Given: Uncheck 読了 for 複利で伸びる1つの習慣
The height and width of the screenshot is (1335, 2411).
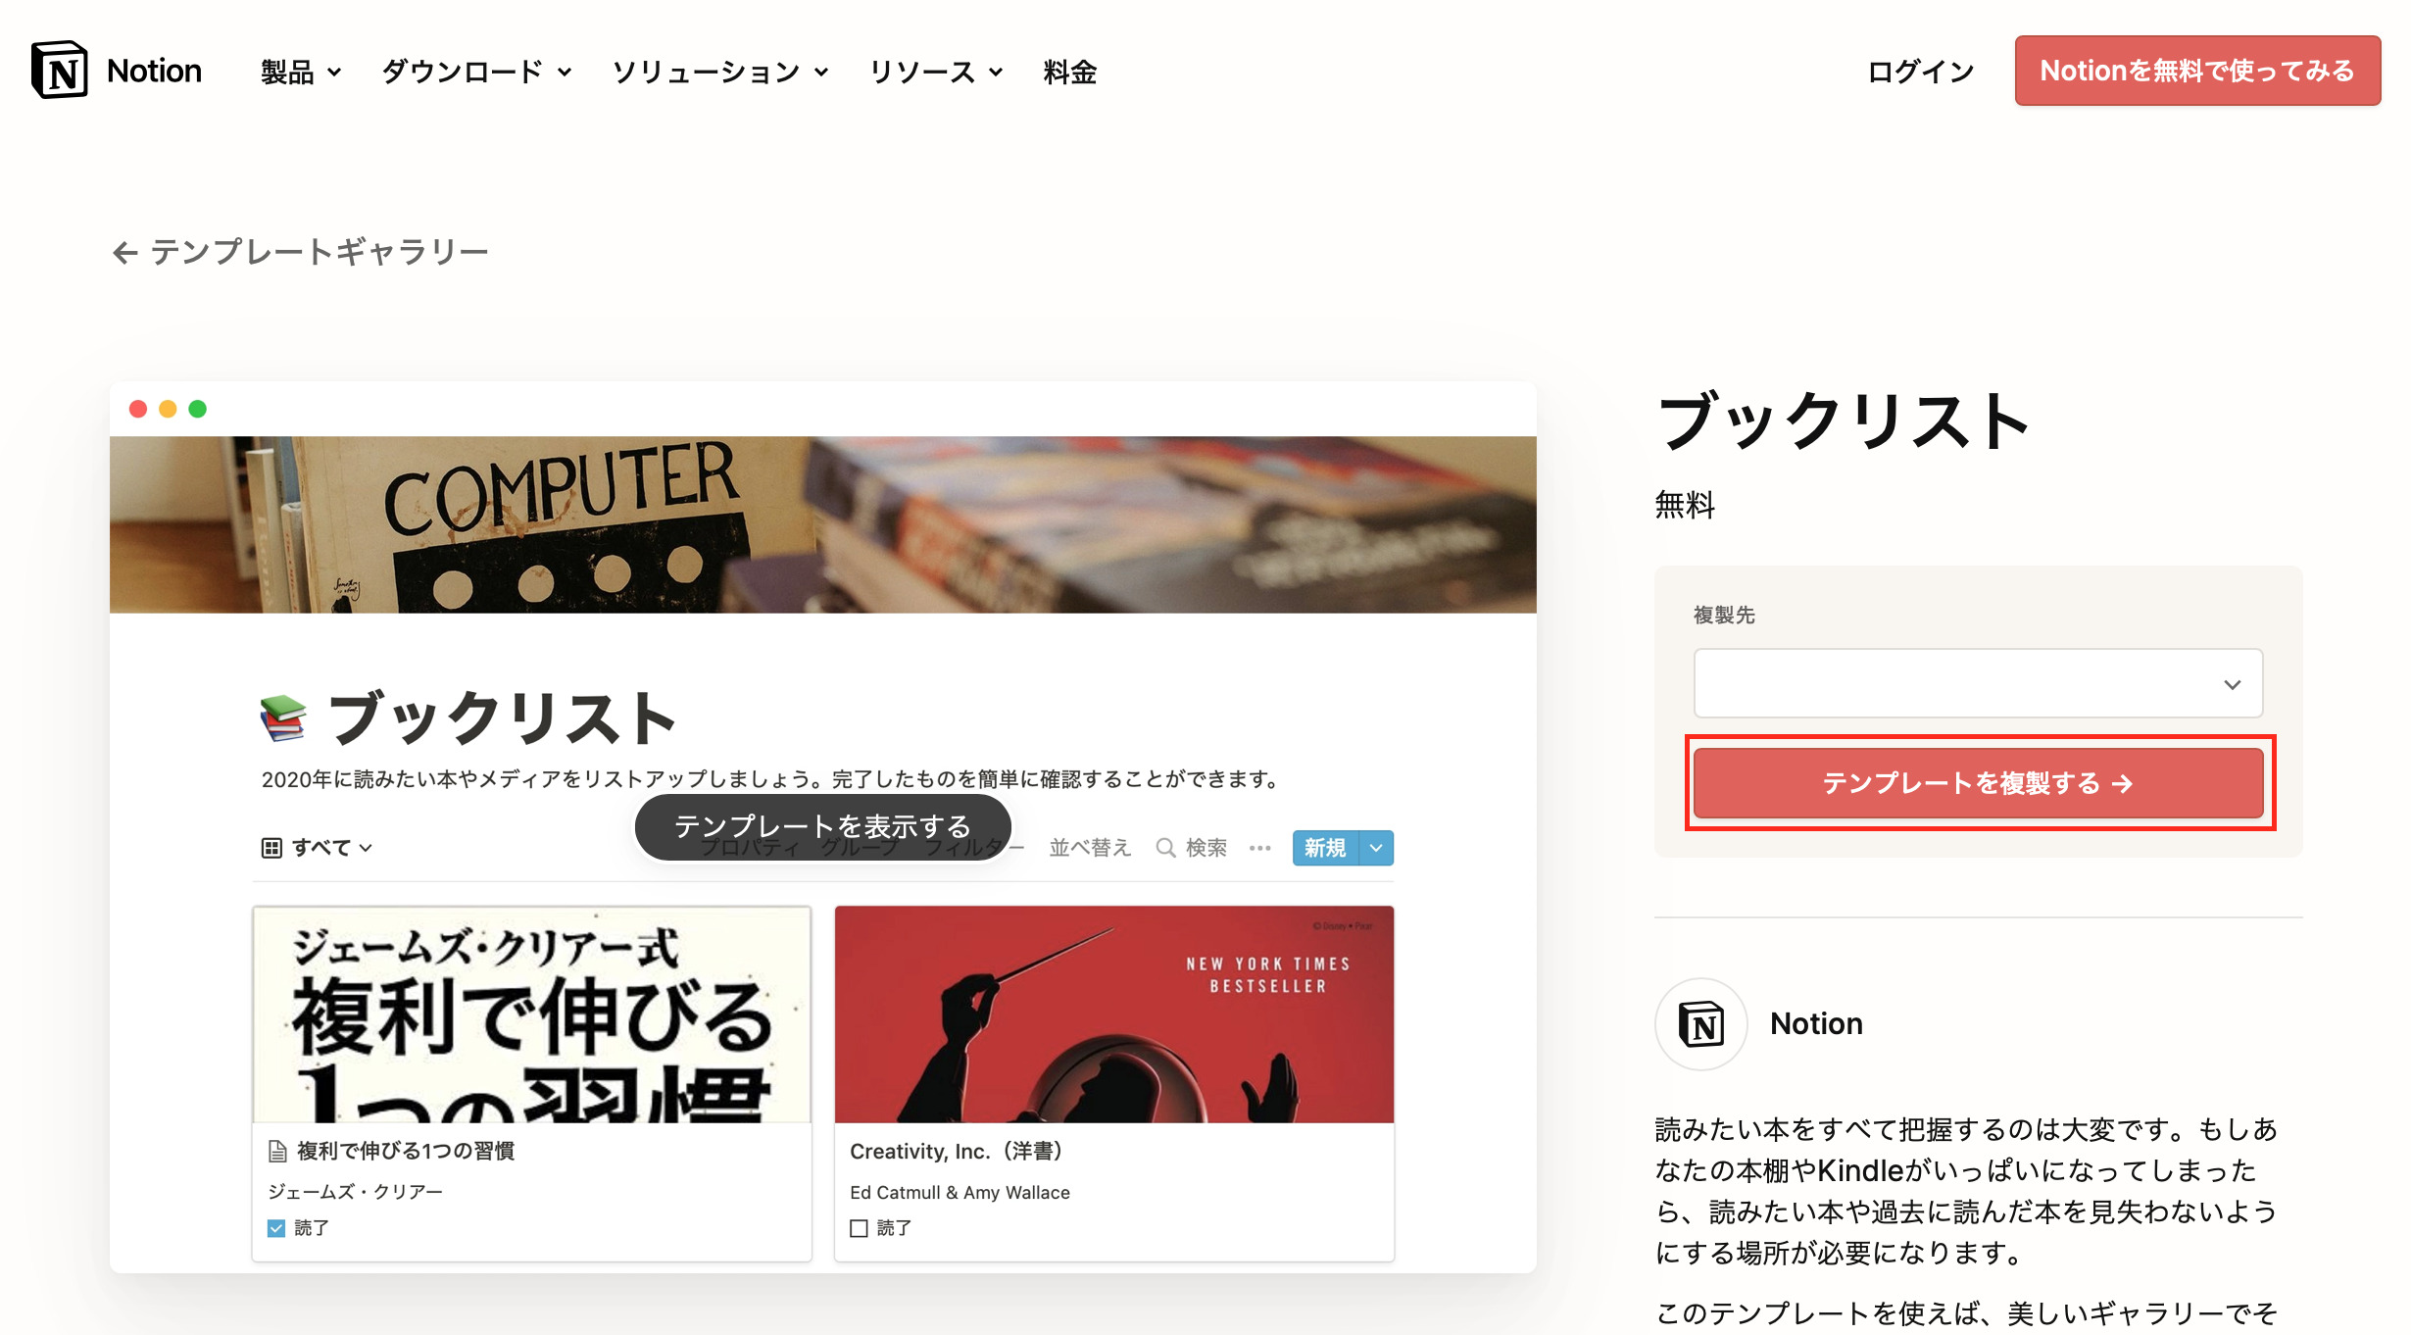Looking at the screenshot, I should click(x=276, y=1228).
